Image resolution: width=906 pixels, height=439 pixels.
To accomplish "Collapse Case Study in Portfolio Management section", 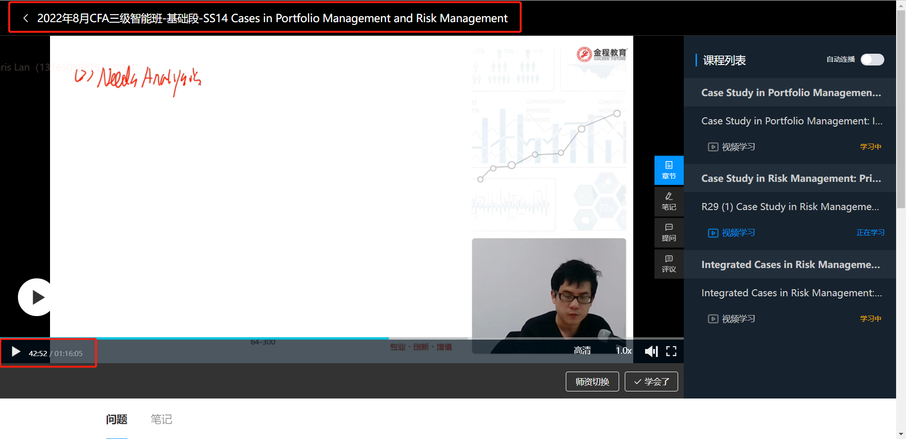I will click(x=790, y=93).
